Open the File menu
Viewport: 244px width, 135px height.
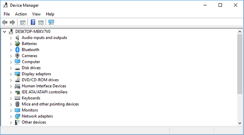7,14
